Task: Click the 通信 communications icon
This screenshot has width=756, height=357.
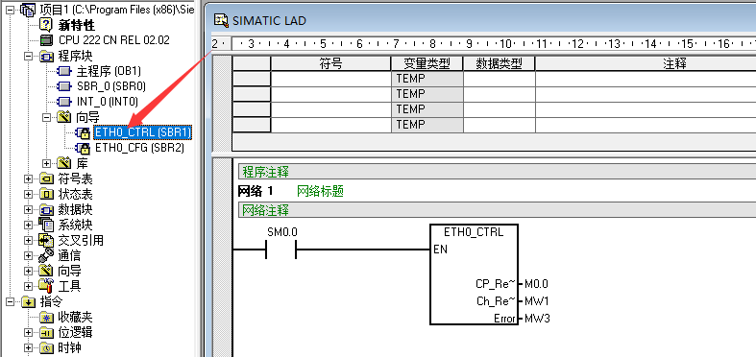Action: click(47, 255)
